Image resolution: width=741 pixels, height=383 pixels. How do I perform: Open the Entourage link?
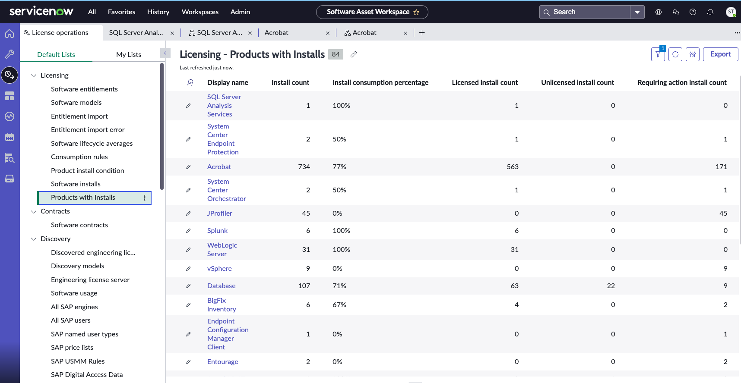(x=222, y=362)
